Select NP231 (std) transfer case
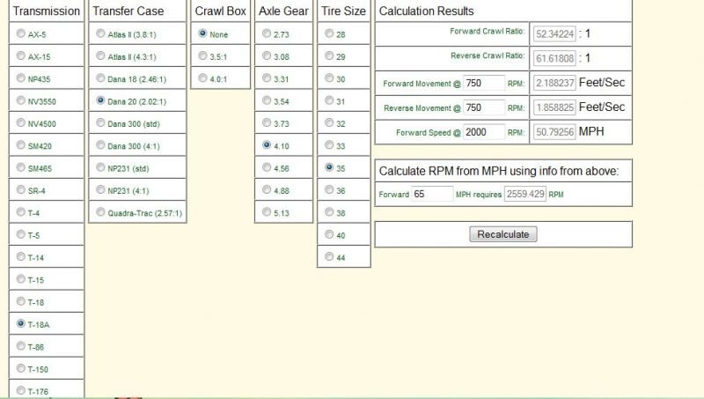704x399 pixels. tap(100, 167)
